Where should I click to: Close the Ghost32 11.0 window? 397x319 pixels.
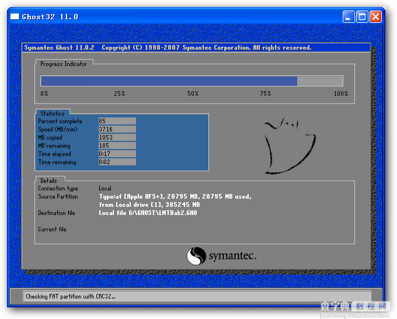coord(376,17)
